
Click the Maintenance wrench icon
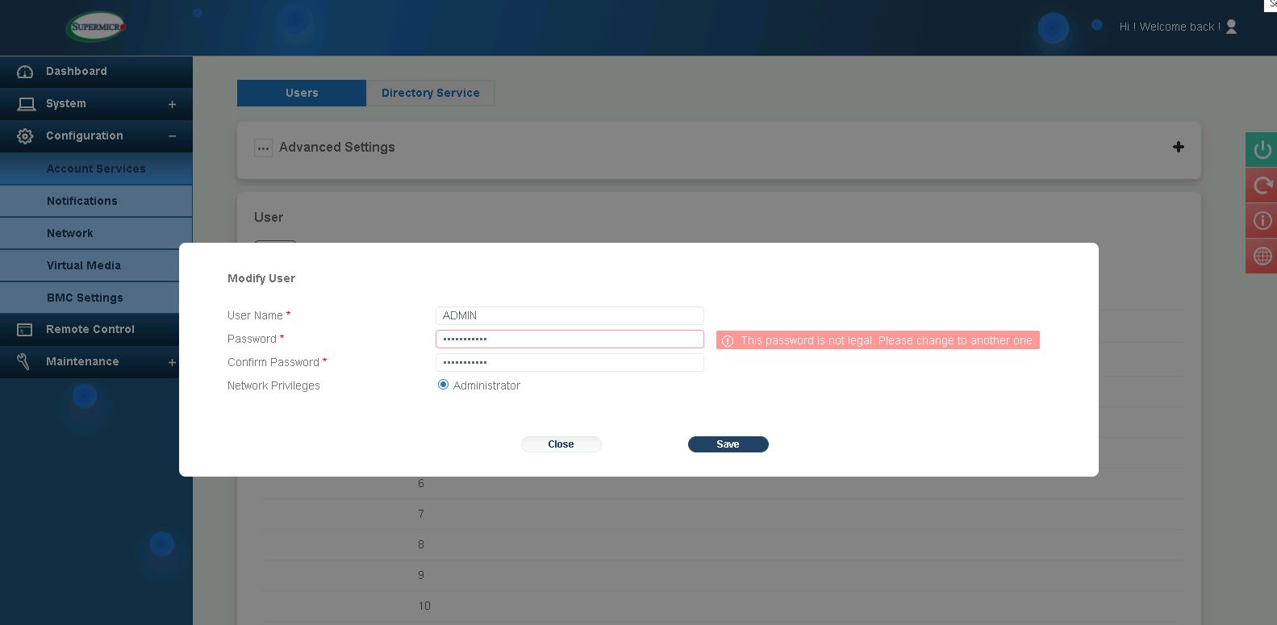23,362
